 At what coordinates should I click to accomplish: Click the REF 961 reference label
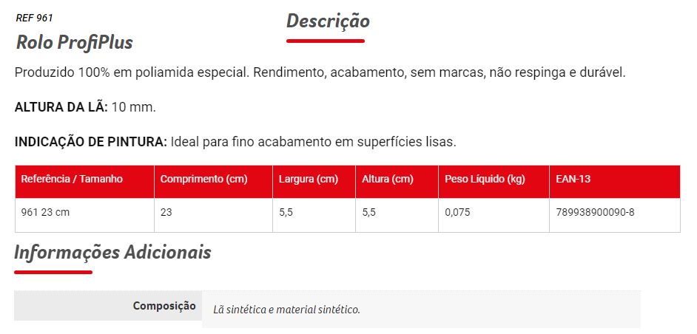34,18
